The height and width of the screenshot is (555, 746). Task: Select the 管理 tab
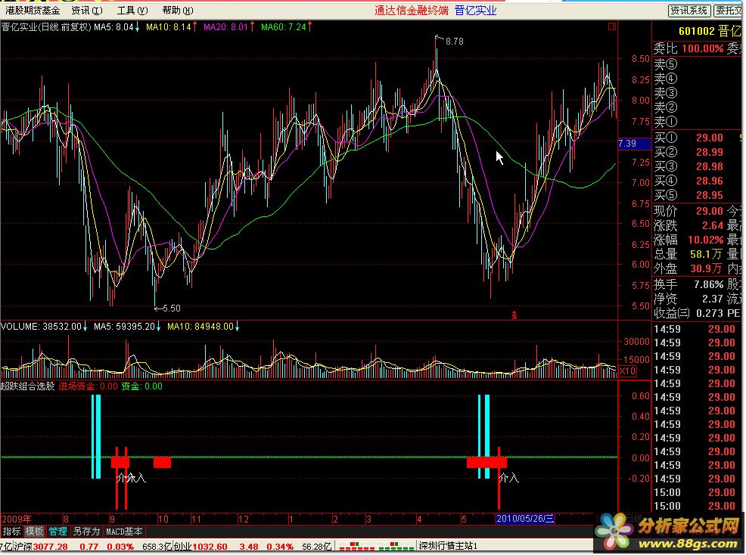point(58,532)
